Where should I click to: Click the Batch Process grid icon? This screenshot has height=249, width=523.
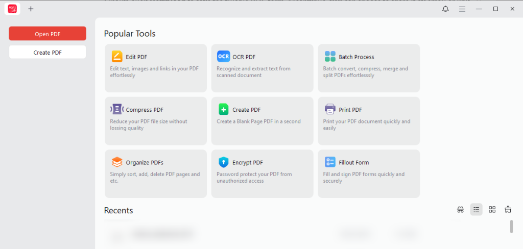(330, 57)
